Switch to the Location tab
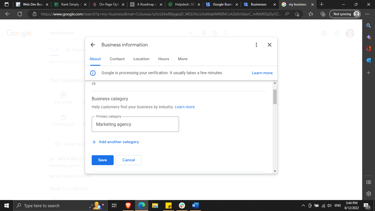The height and width of the screenshot is (211, 375). click(x=141, y=59)
